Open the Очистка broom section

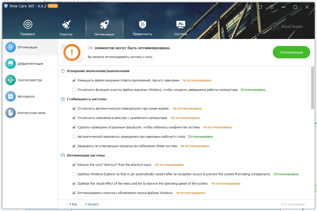66,28
